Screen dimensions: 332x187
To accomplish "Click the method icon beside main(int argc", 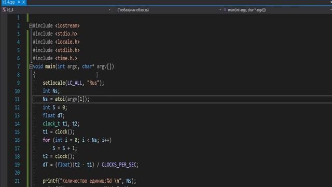I will coord(225,10).
